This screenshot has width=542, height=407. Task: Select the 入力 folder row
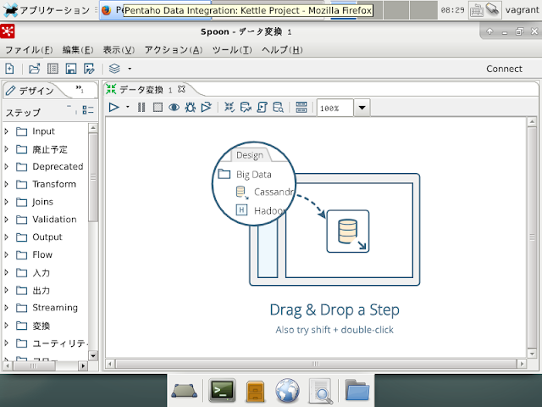coord(45,273)
